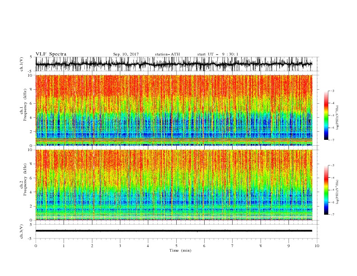
Task: Click the ch.1 spectrogram panel
Action: coord(174,110)
